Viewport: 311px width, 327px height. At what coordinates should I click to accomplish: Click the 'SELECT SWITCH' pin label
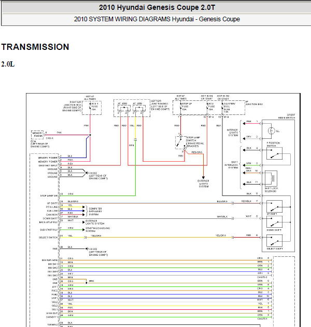coord(48,238)
